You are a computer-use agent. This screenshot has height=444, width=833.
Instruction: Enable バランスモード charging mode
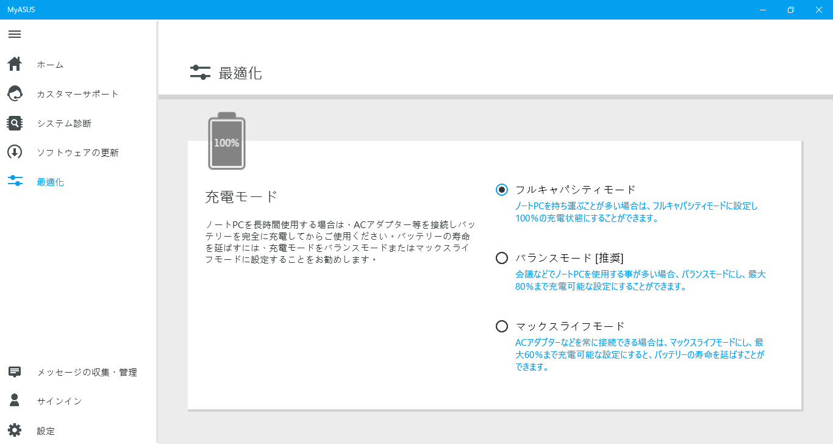501,257
